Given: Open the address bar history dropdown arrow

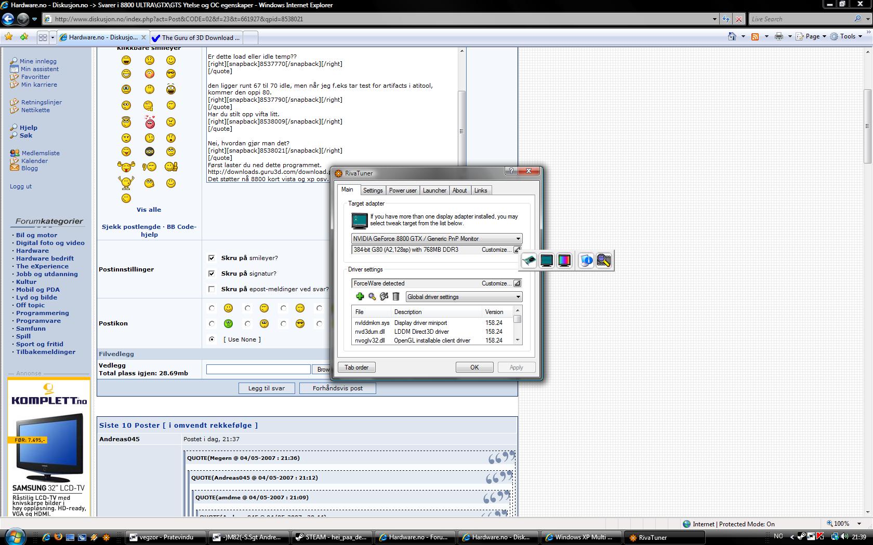Looking at the screenshot, I should (715, 19).
